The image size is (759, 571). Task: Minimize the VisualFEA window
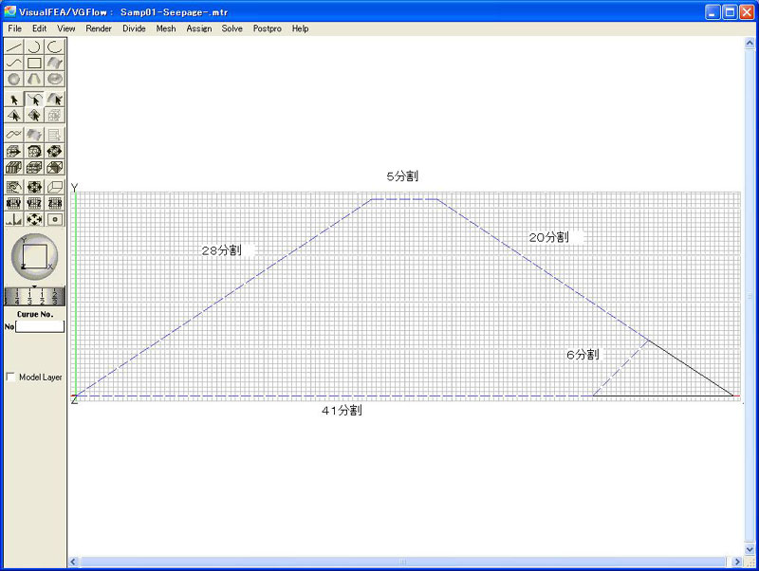(713, 12)
